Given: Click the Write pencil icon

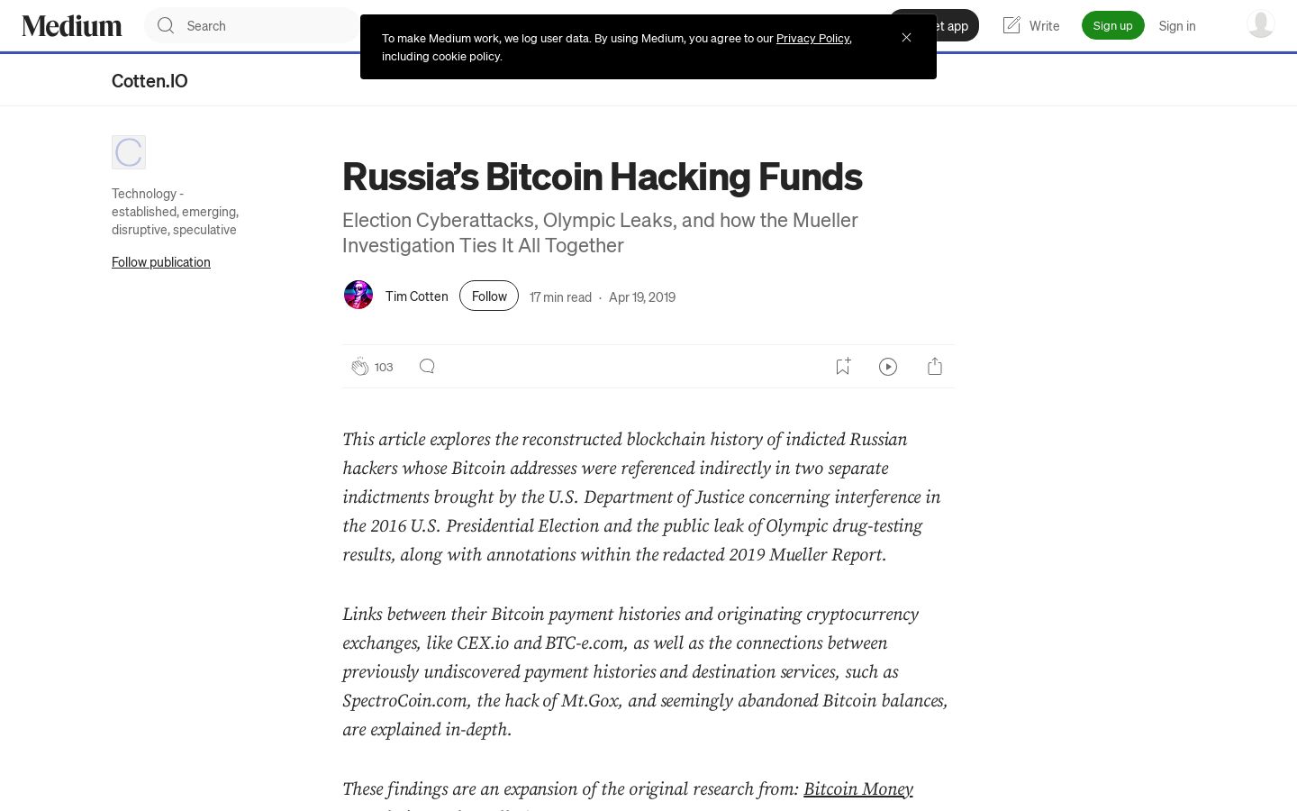Looking at the screenshot, I should tap(1011, 25).
